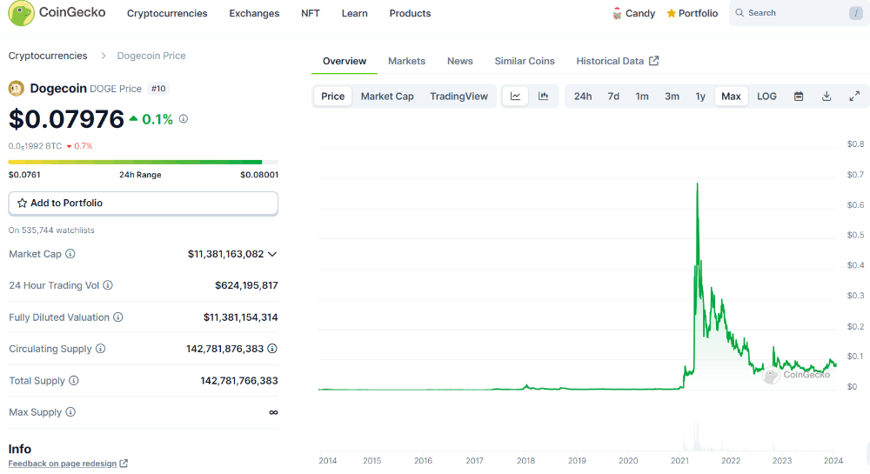Open the Exchanges nav menu

tap(254, 13)
